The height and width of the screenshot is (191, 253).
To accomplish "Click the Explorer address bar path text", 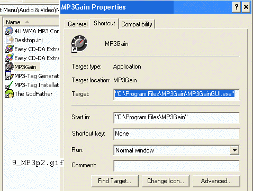I will [29, 10].
